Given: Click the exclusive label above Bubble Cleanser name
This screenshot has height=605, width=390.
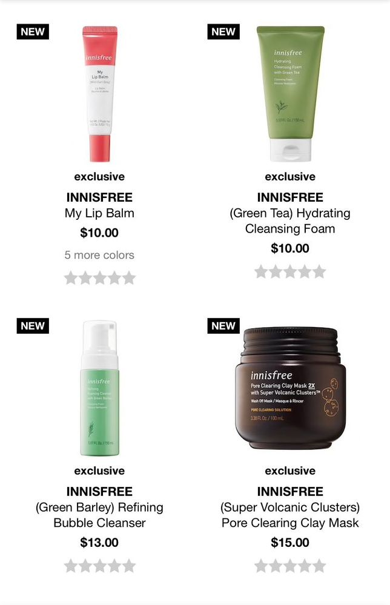Looking at the screenshot, I should pyautogui.click(x=99, y=471).
